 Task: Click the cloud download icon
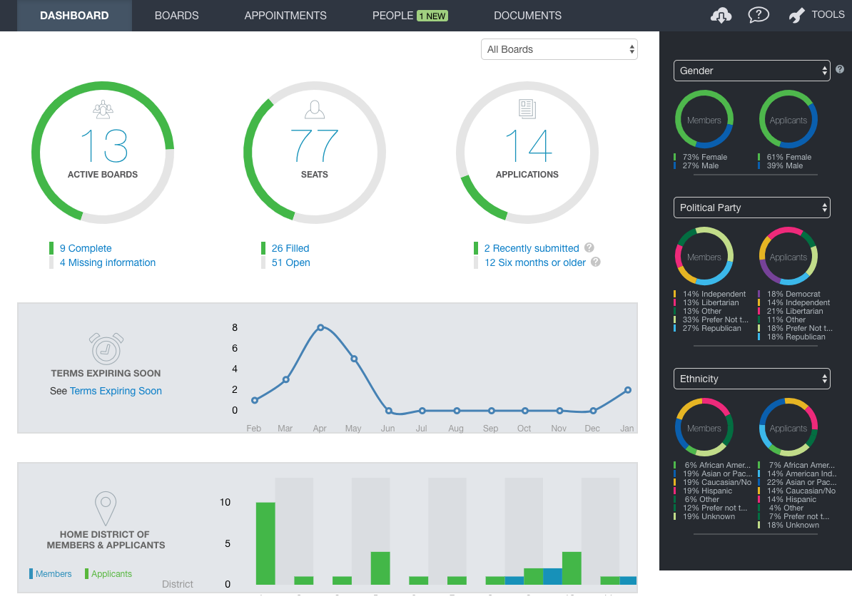click(x=721, y=15)
